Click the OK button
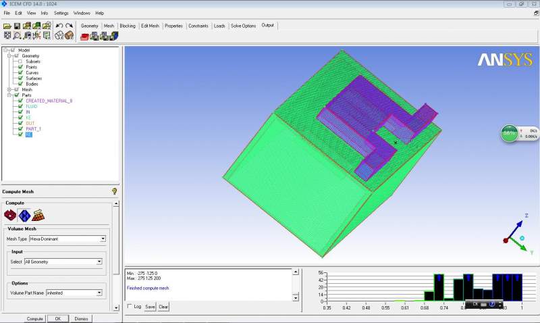Image resolution: width=540 pixels, height=323 pixels. 58,318
